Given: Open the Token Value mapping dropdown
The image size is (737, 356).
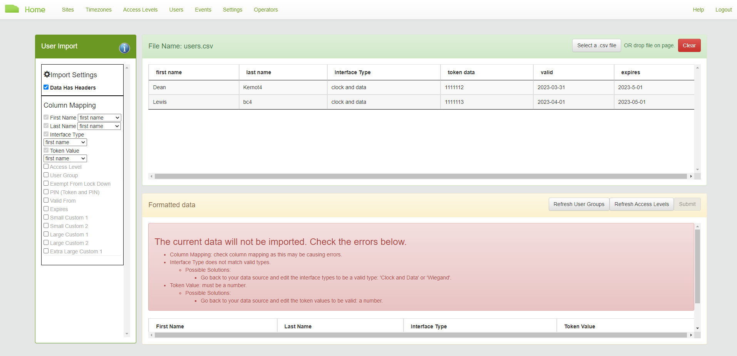Looking at the screenshot, I should tap(65, 158).
